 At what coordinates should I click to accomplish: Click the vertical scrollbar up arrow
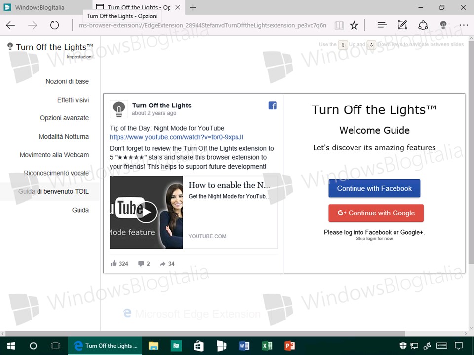[471, 38]
